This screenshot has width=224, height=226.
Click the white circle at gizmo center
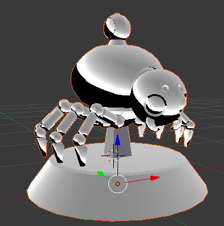[x=117, y=184]
